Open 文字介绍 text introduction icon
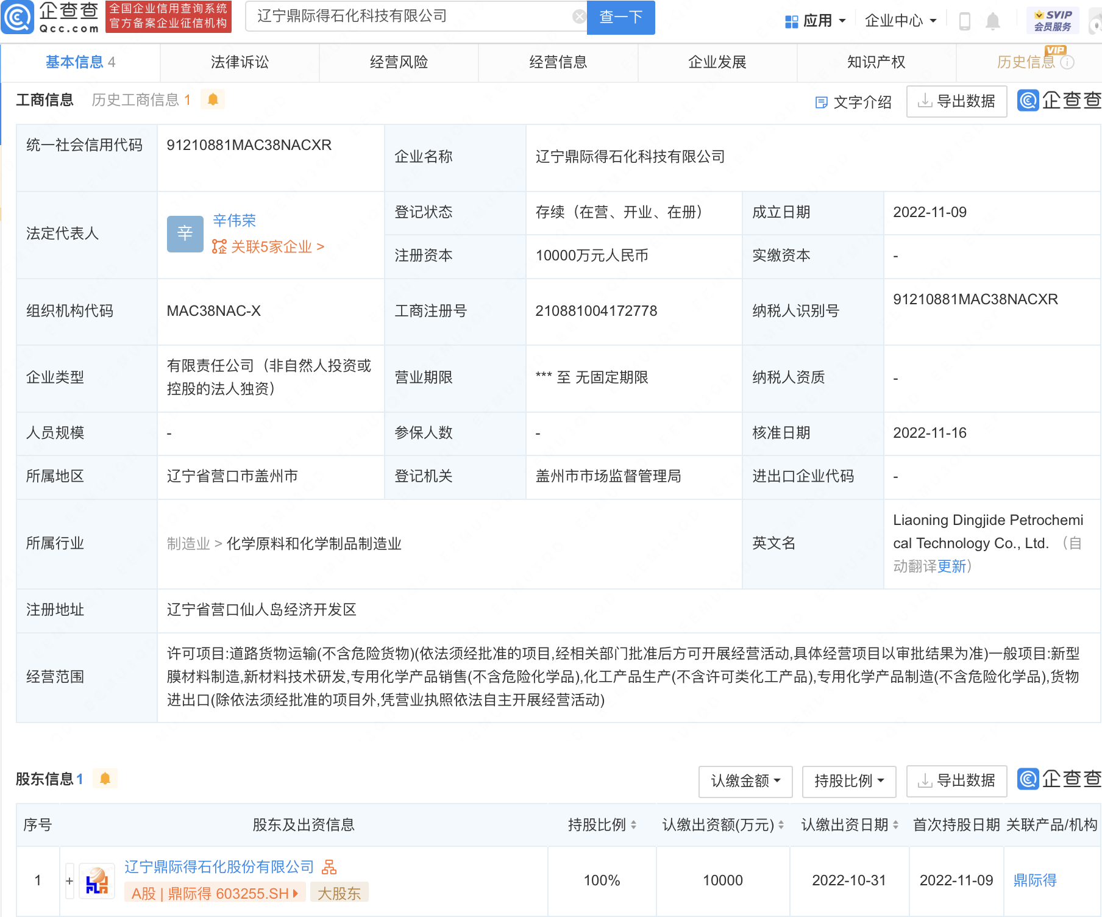Screen dimensions: 1102x917 click(822, 102)
